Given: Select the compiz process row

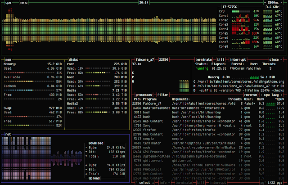Looking at the screenshot, I should point(208,139).
